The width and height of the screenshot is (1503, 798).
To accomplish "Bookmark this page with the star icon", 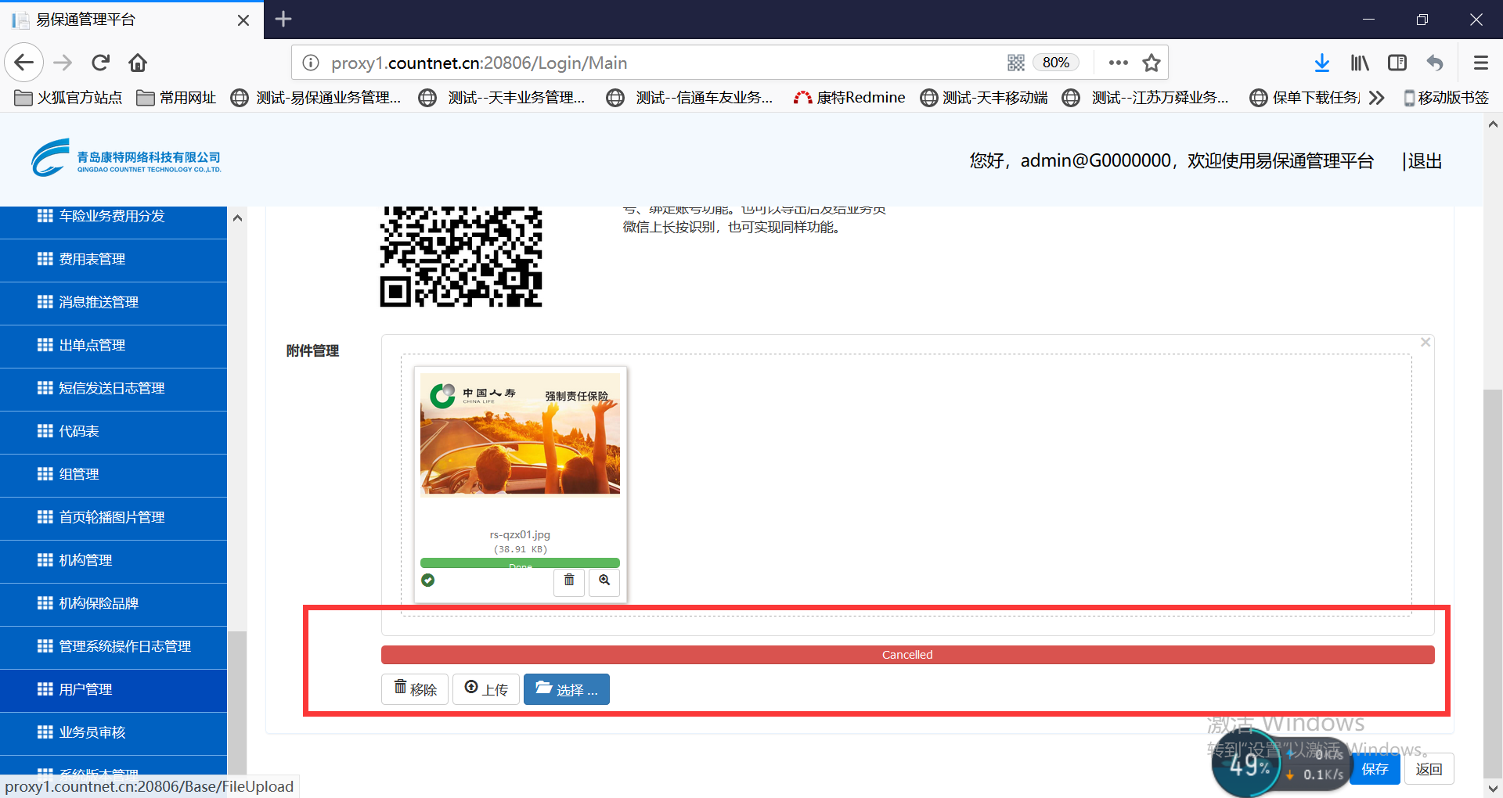I will click(x=1152, y=63).
